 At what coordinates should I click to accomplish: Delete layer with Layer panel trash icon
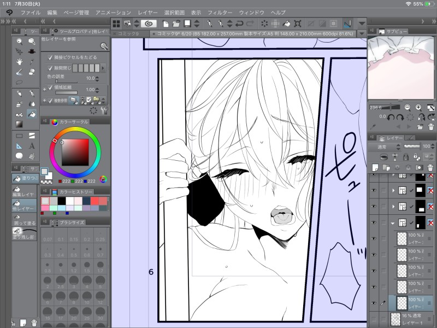click(430, 167)
